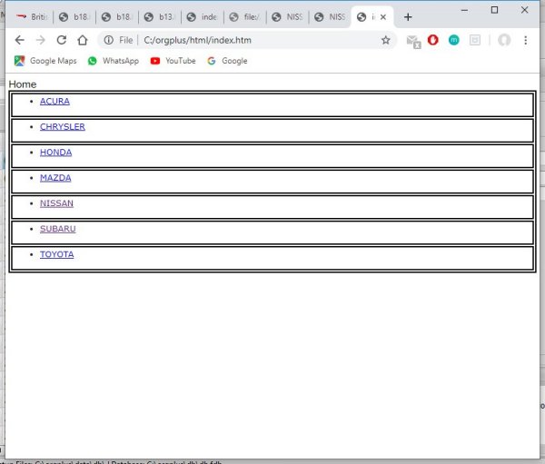The height and width of the screenshot is (464, 545).
Task: Open the greyed-out square extension icon
Action: 475,40
